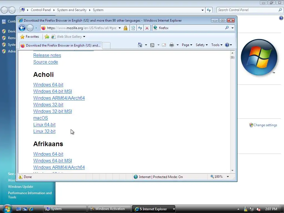Click the Compatibility View icon in the address bar
The image size is (284, 213).
point(133,28)
